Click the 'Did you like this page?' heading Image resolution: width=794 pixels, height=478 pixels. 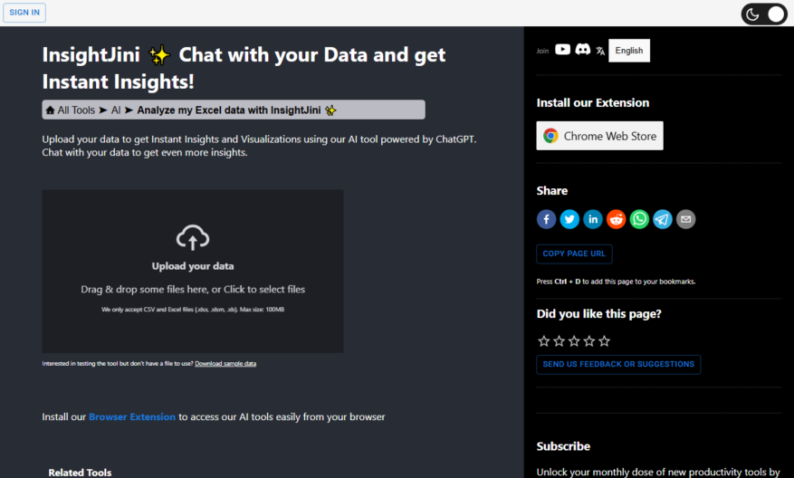pos(598,314)
